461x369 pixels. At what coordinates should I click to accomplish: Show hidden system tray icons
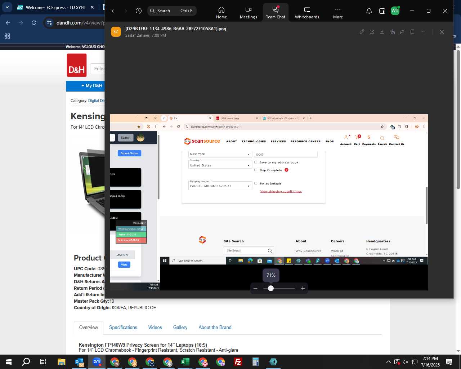tap(388, 362)
